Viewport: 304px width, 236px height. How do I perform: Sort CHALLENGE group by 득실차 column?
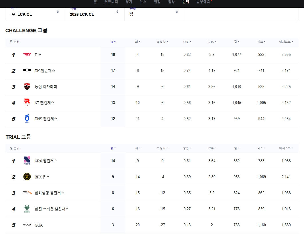point(162,42)
